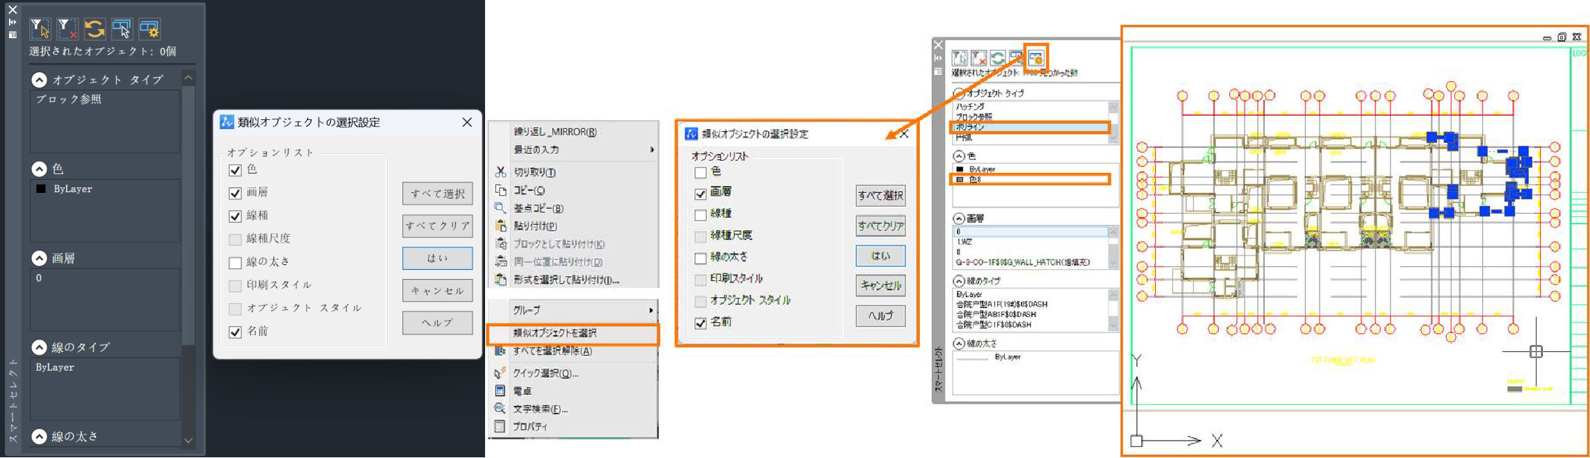The height and width of the screenshot is (458, 1590).
Task: Click はい button in the left dialog
Action: coord(438,258)
